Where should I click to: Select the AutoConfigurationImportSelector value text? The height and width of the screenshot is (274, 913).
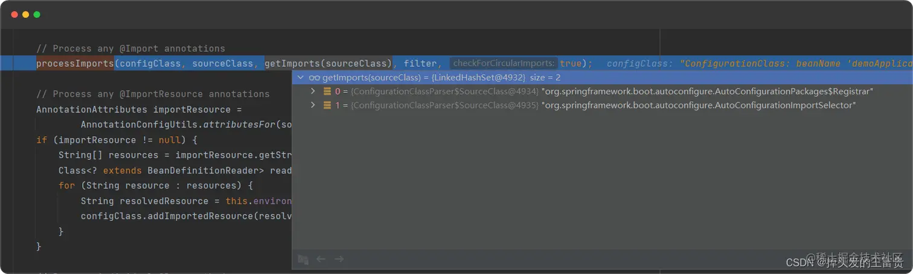coord(699,105)
